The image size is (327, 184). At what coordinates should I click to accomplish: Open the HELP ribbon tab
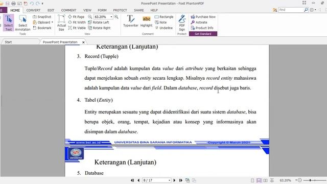point(154,10)
